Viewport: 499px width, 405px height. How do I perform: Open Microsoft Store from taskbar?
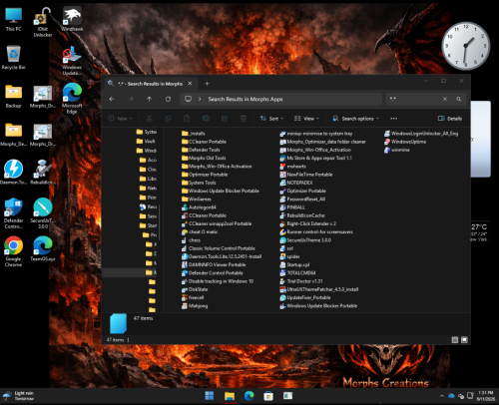tap(268, 396)
